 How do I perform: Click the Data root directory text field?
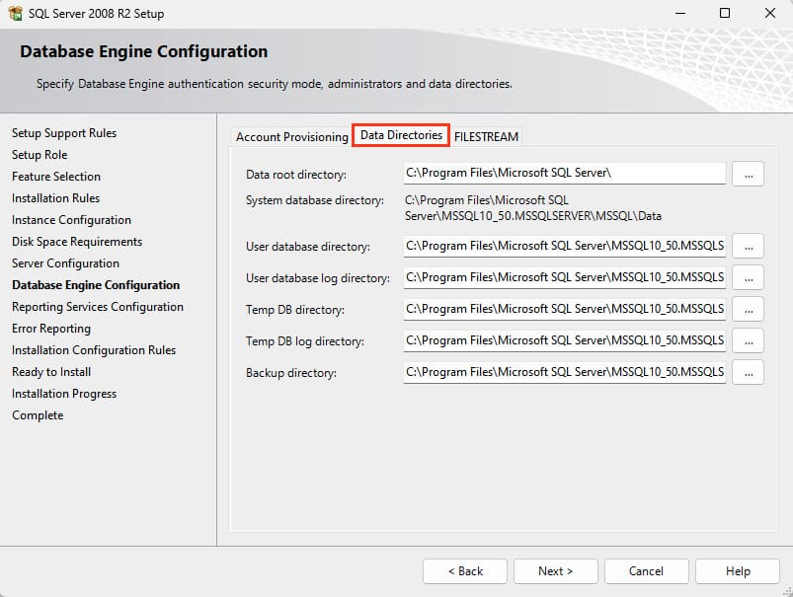click(565, 174)
